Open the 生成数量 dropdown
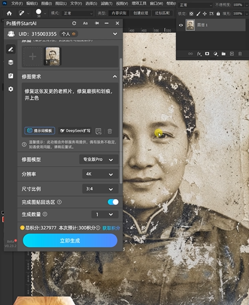249x305 pixels. [105, 214]
